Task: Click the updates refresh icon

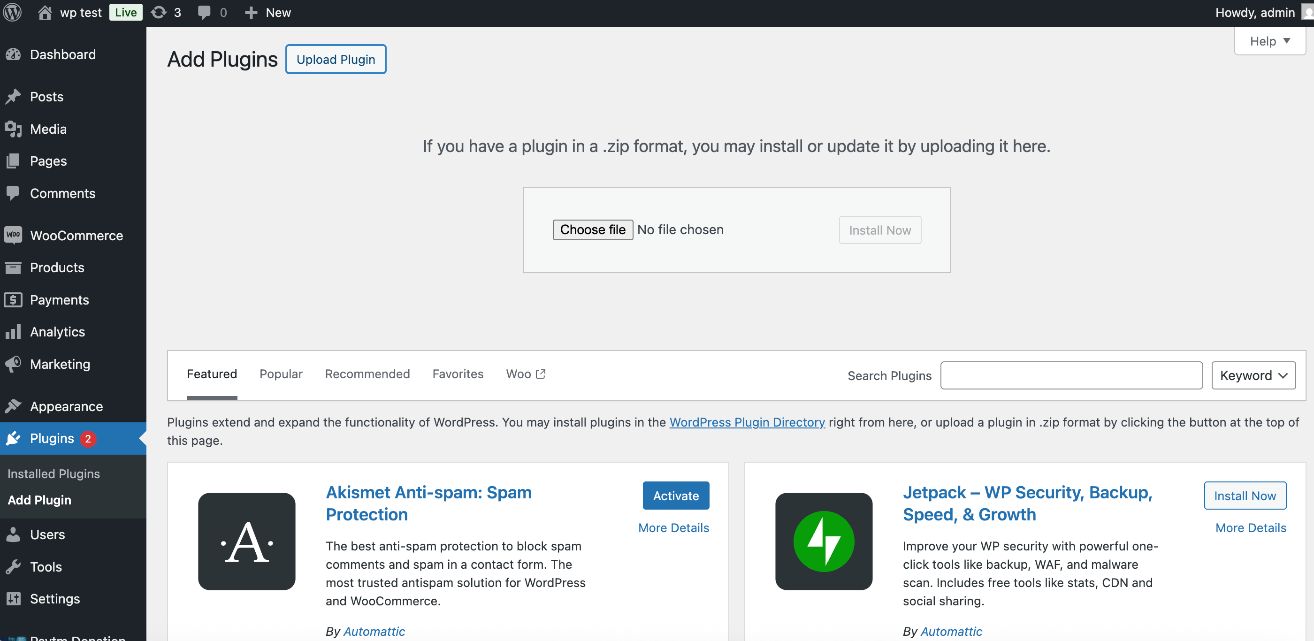Action: (x=159, y=12)
